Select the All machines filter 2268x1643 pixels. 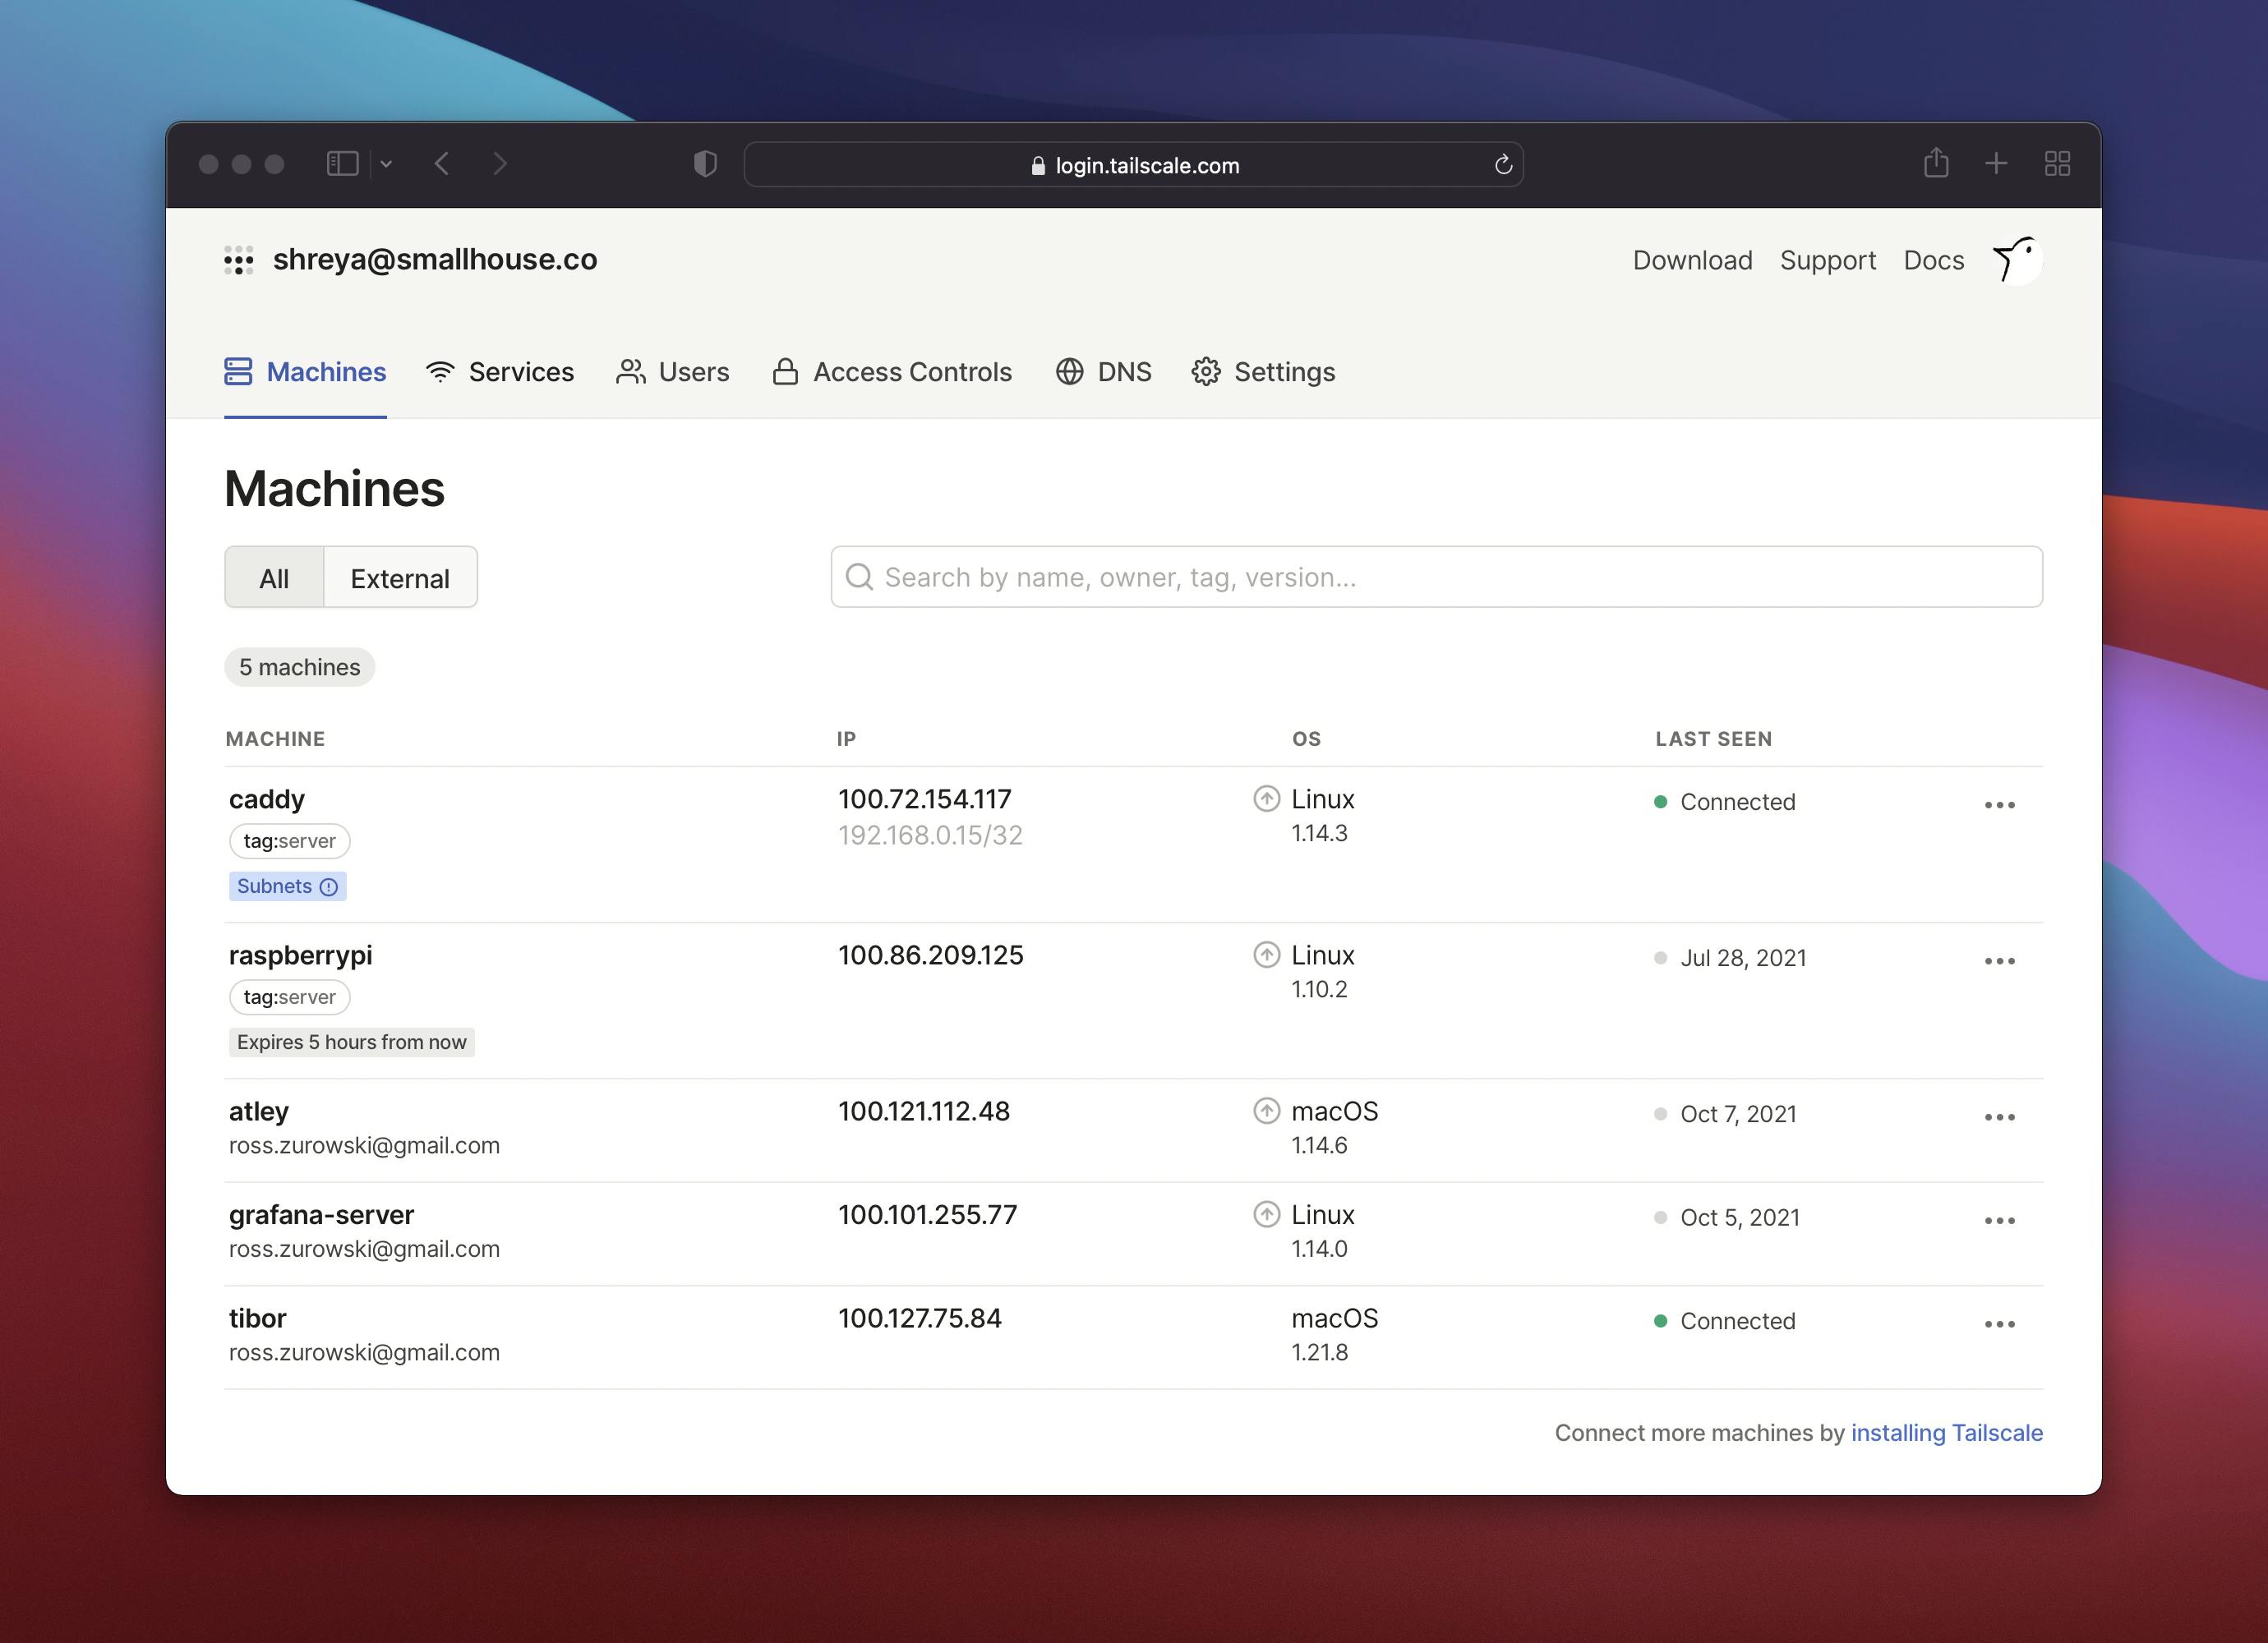point(273,577)
